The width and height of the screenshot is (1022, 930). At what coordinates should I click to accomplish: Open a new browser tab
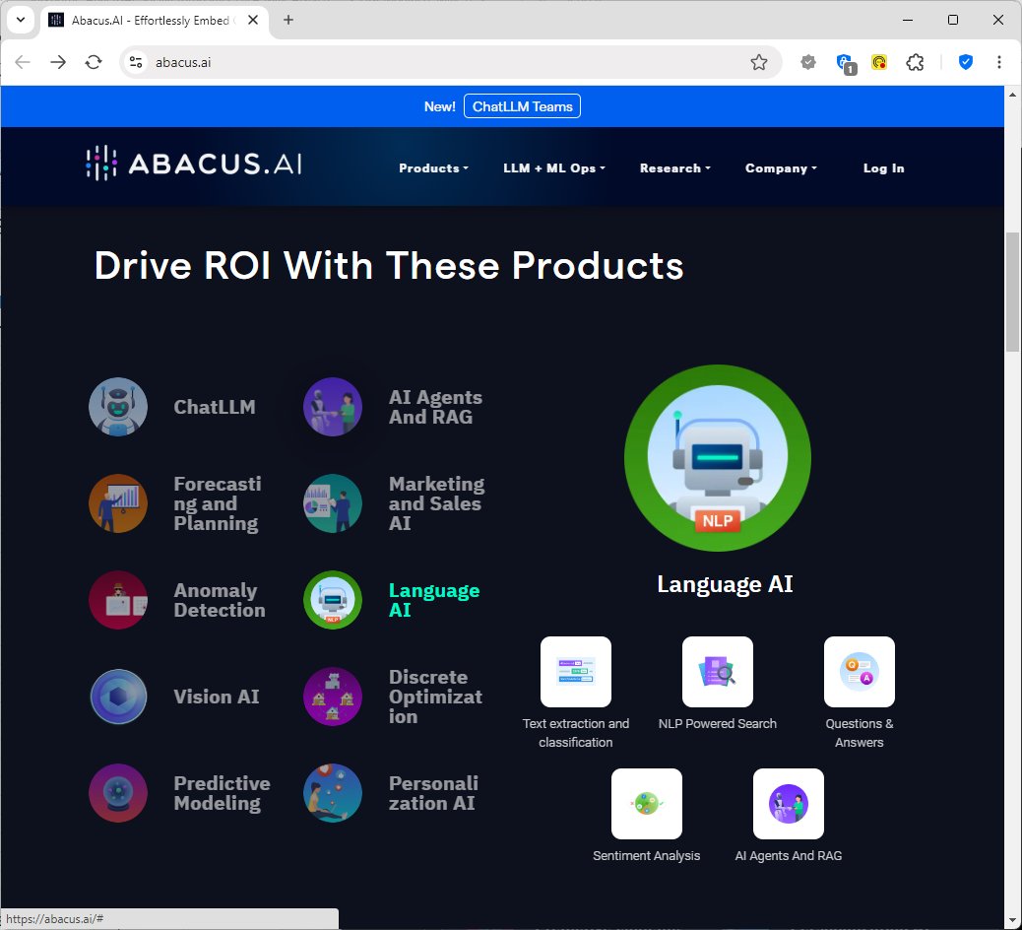click(288, 20)
